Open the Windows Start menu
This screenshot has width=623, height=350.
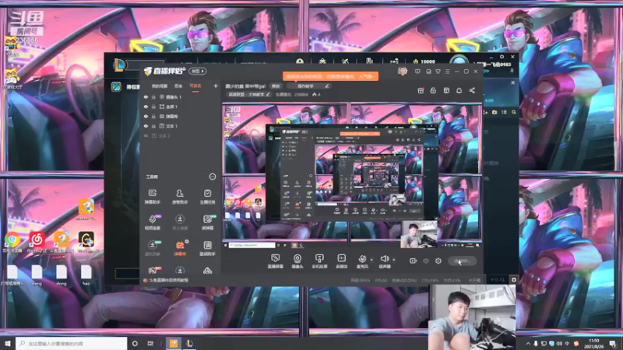coord(8,343)
